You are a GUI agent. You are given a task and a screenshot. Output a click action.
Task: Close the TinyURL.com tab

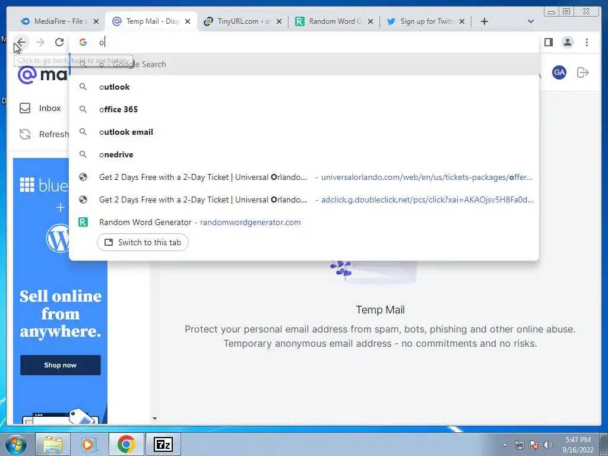[279, 21]
